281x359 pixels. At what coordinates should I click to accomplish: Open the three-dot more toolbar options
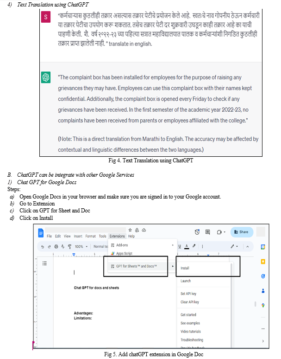click(x=202, y=247)
